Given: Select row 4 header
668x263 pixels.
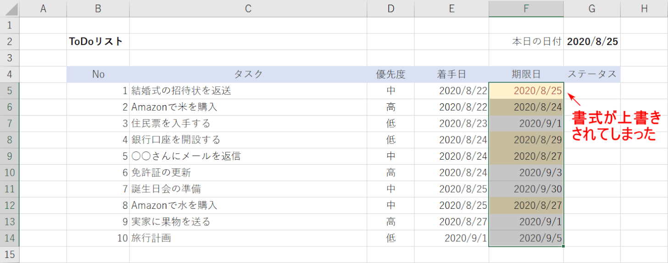Looking at the screenshot, I should [10, 74].
